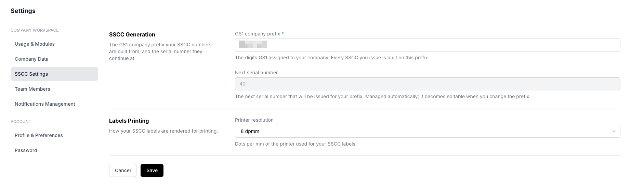
Task: Click the GS1 company prefix field
Action: coord(428,45)
